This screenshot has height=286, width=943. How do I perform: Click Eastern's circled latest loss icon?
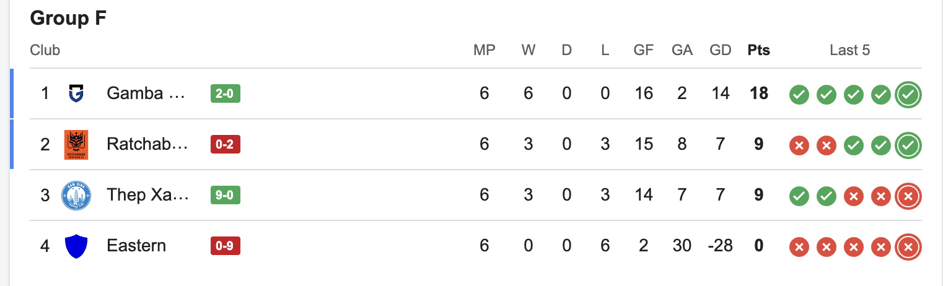point(908,247)
